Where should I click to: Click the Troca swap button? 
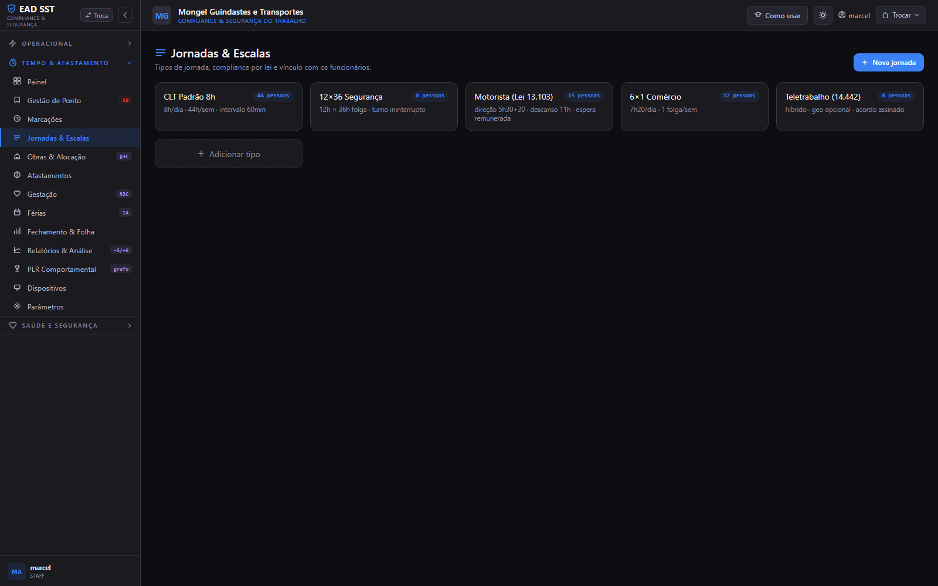tap(97, 15)
